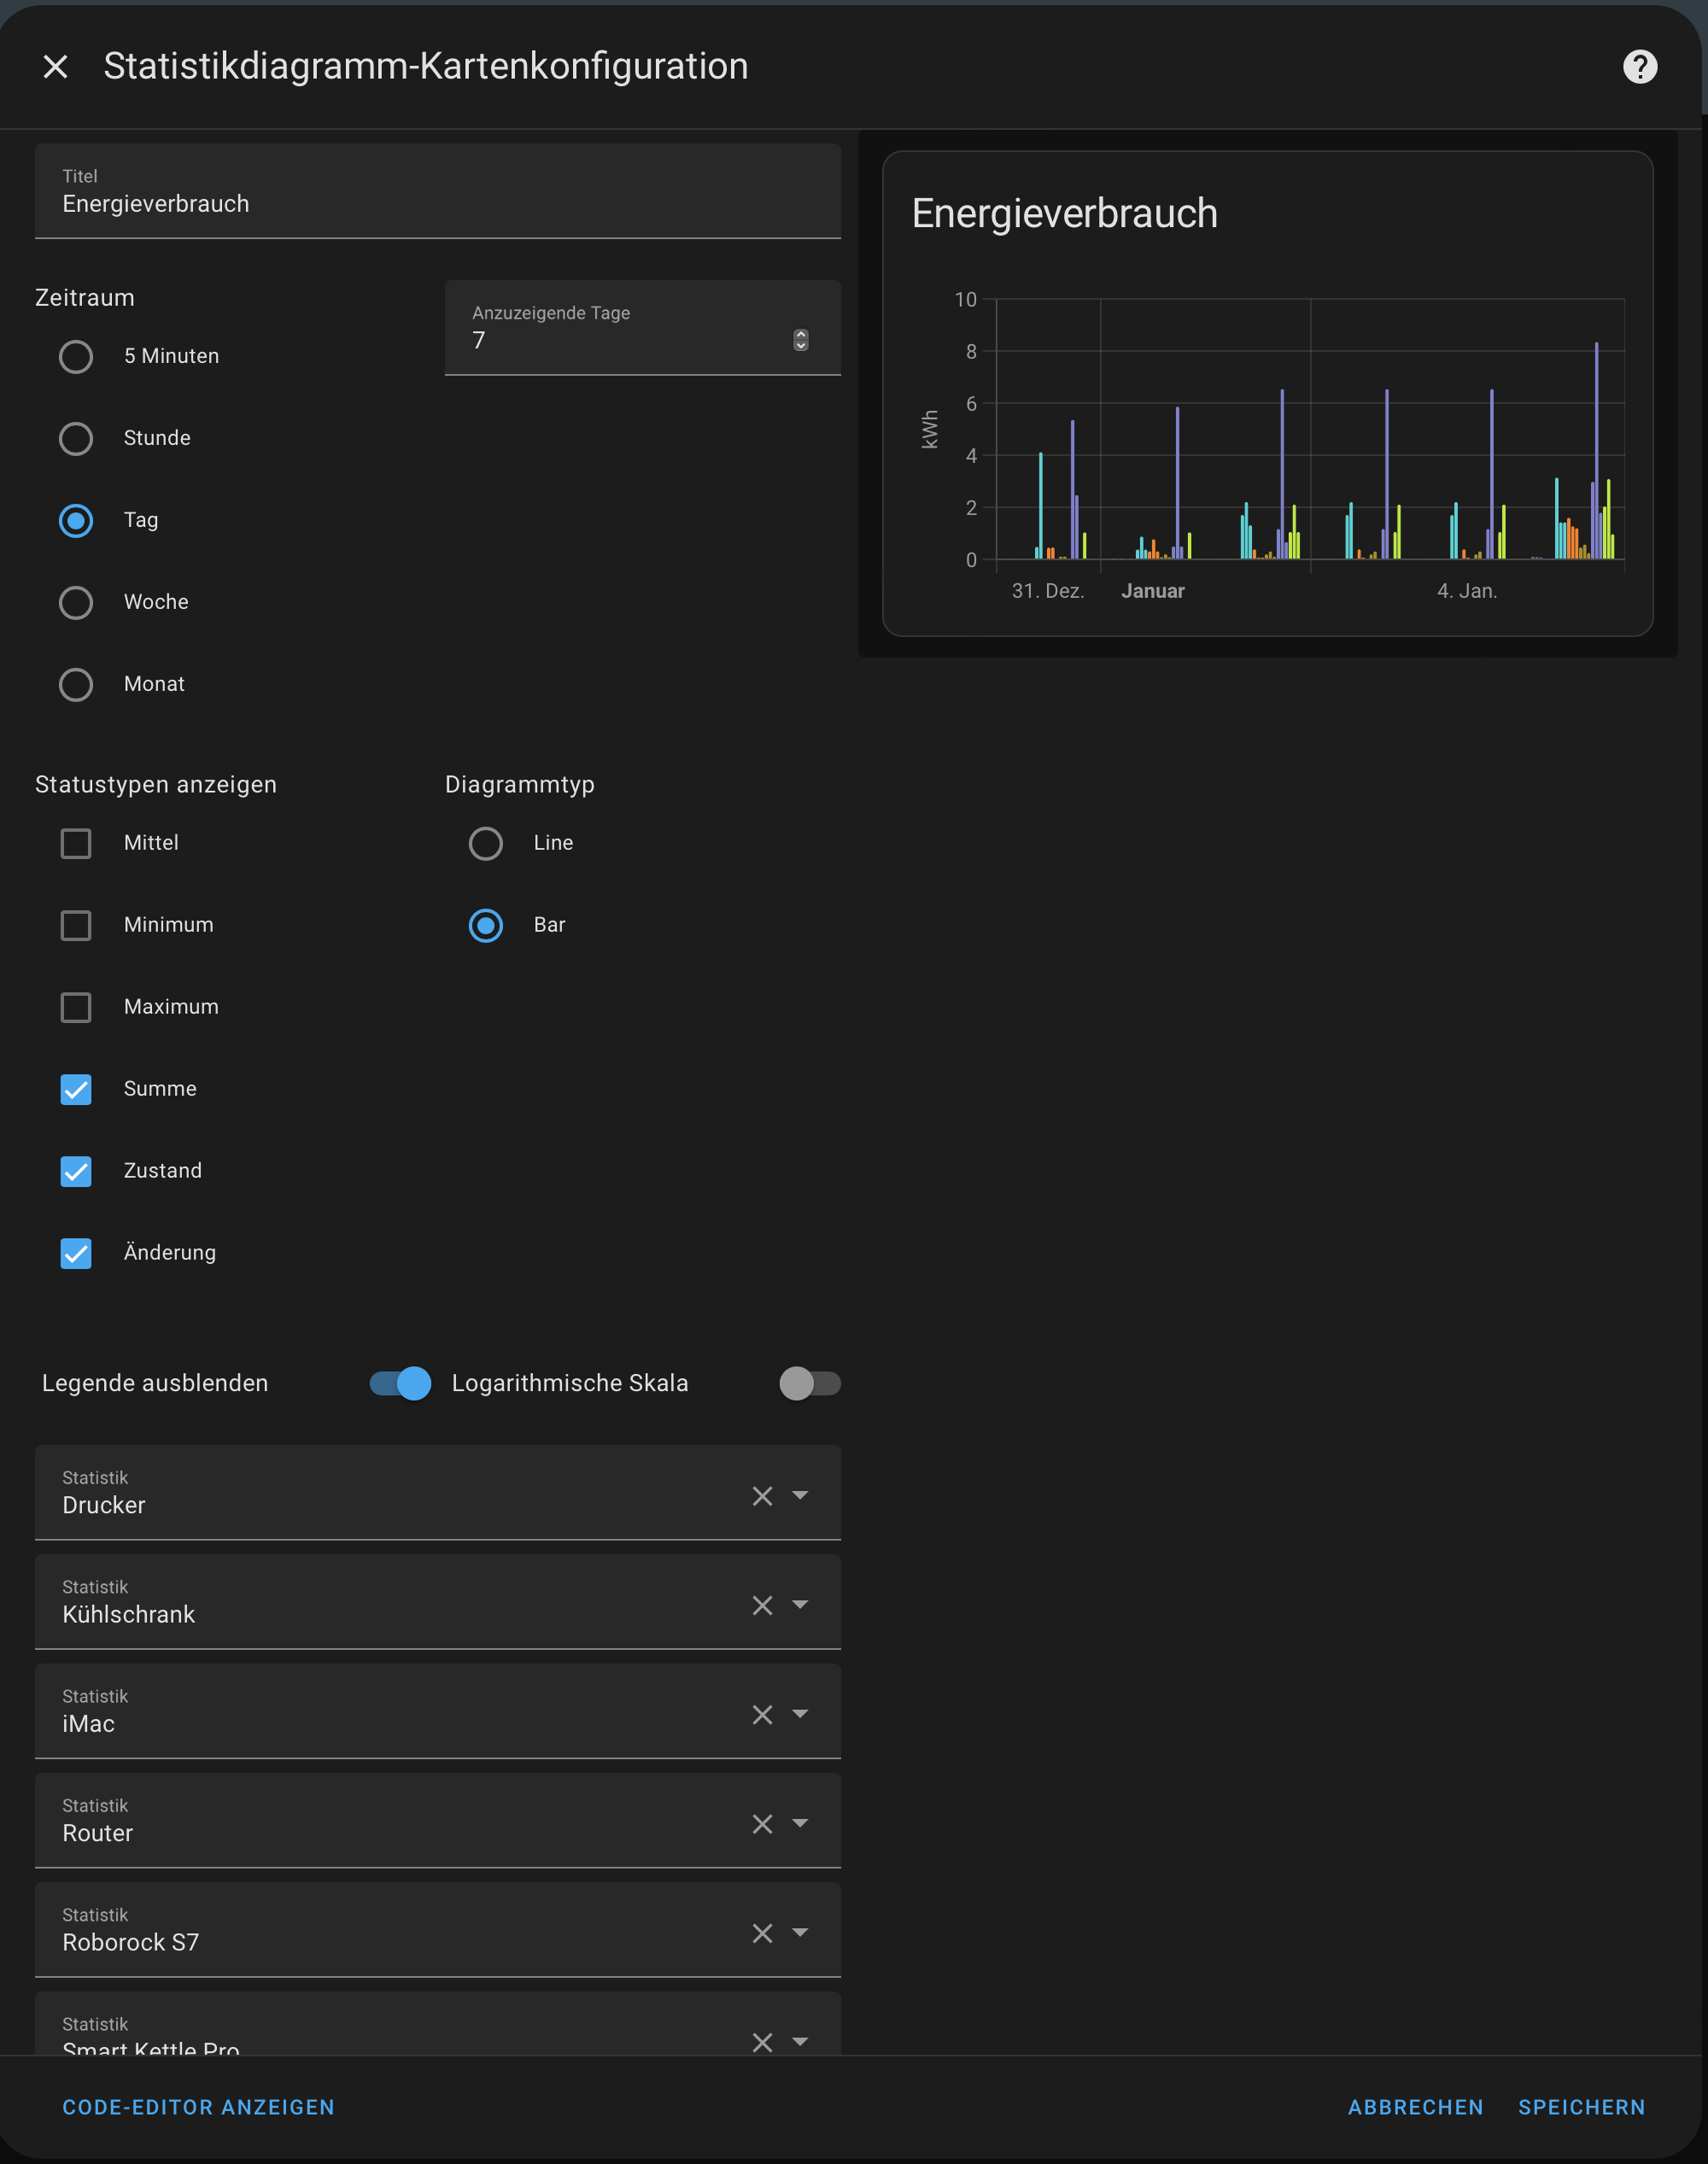Click the days-to-show stepper arrows
This screenshot has width=1708, height=2164.
pyautogui.click(x=800, y=340)
